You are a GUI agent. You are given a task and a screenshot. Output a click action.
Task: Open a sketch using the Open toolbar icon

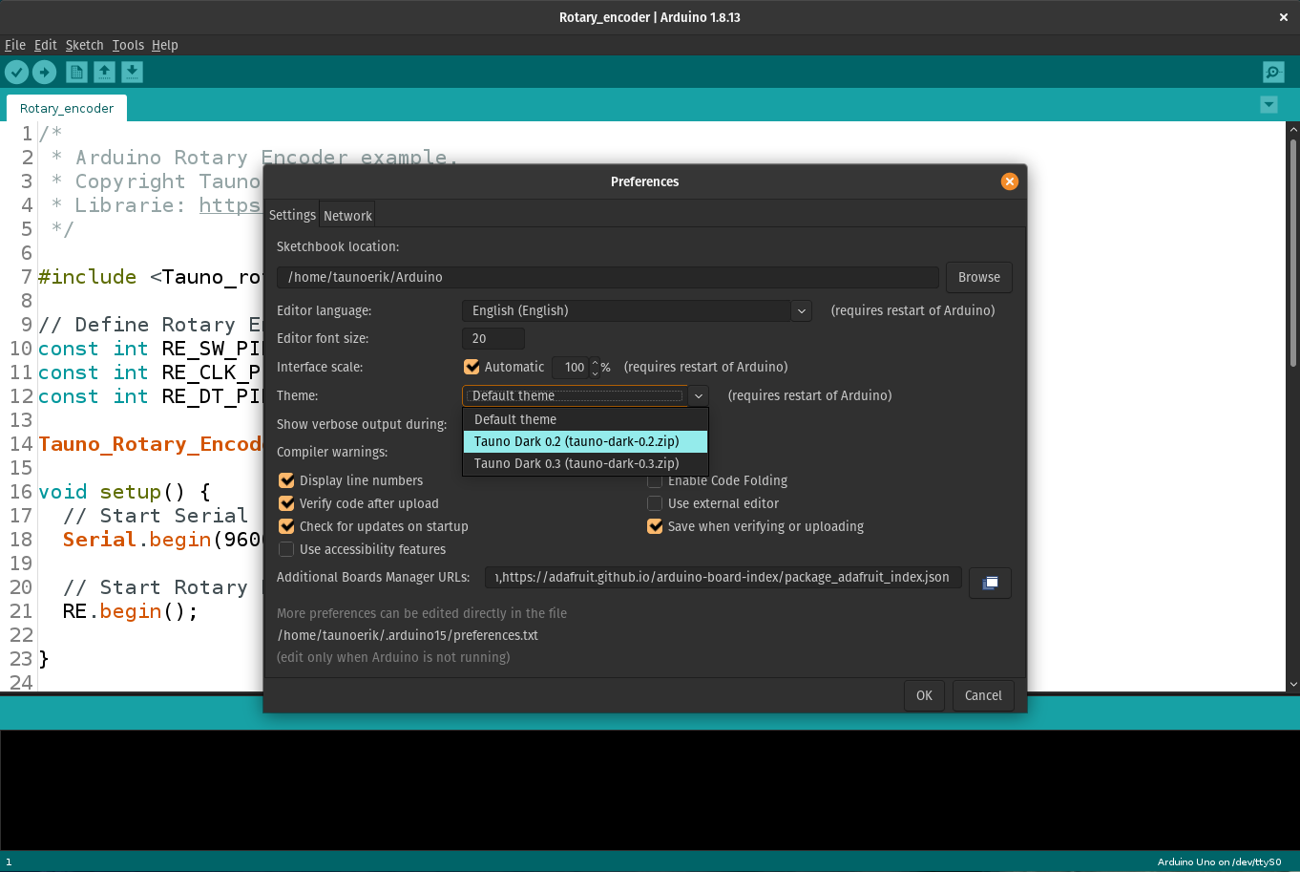tap(103, 72)
